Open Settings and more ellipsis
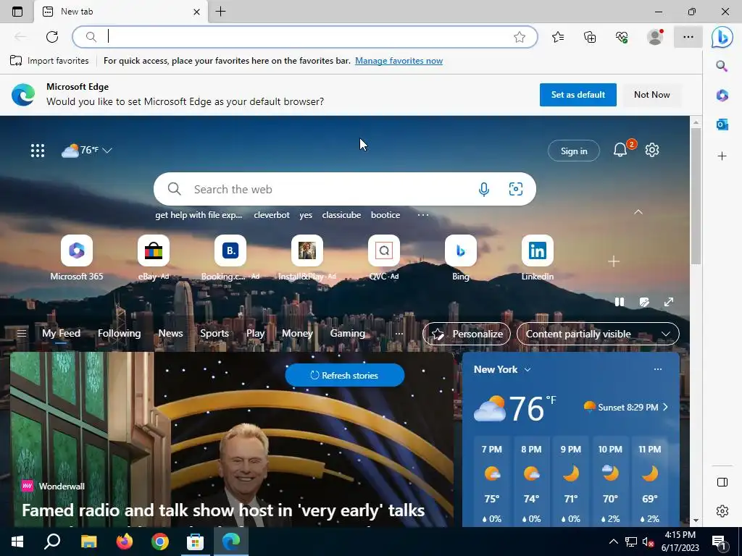 point(688,37)
